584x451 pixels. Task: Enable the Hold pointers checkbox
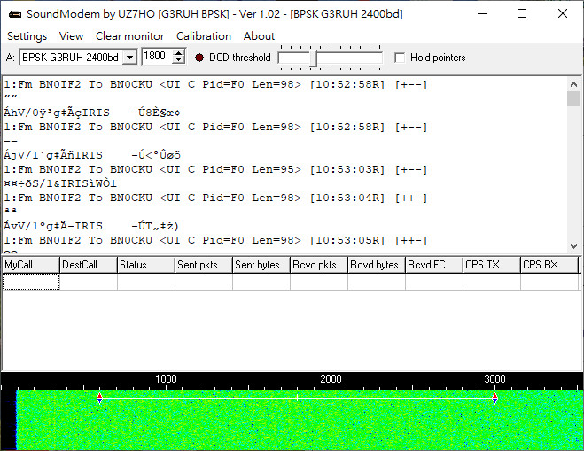click(x=400, y=58)
